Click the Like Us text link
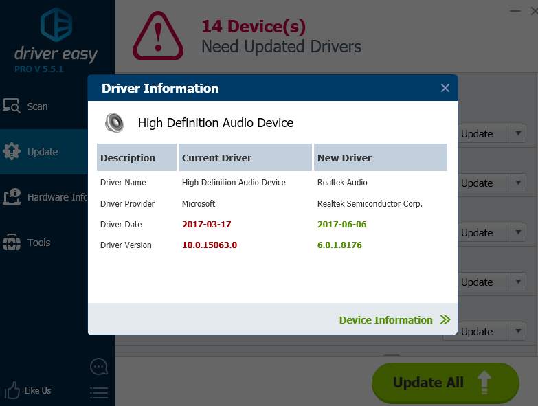 click(x=37, y=391)
